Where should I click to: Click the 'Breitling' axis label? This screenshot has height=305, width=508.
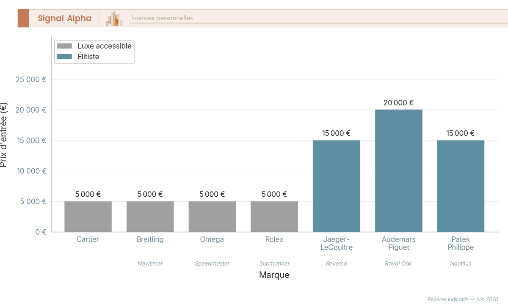click(x=150, y=239)
